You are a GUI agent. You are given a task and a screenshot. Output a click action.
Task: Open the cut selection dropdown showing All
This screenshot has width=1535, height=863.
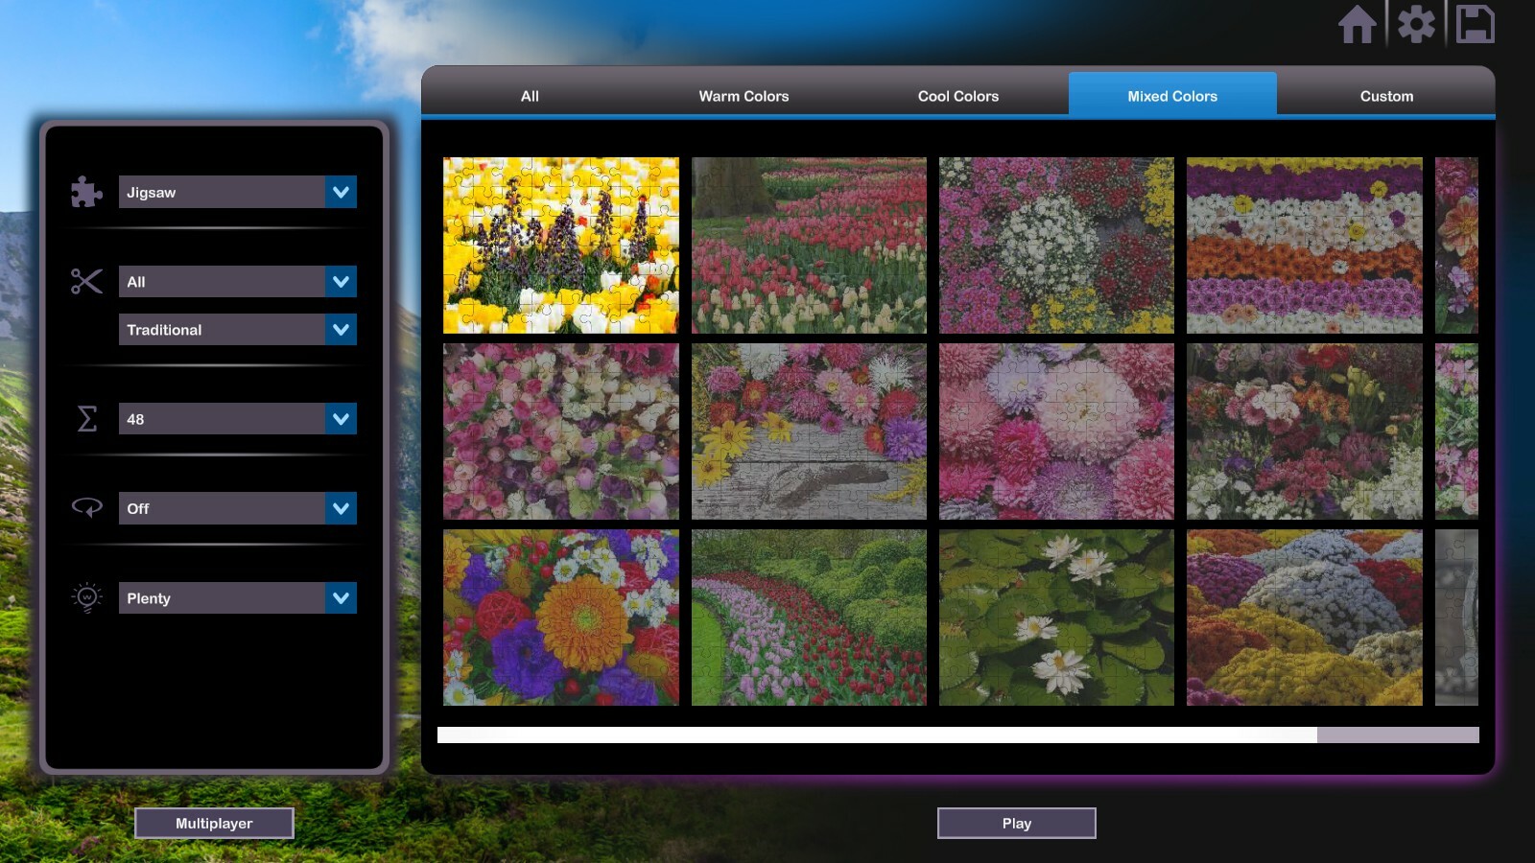[237, 281]
